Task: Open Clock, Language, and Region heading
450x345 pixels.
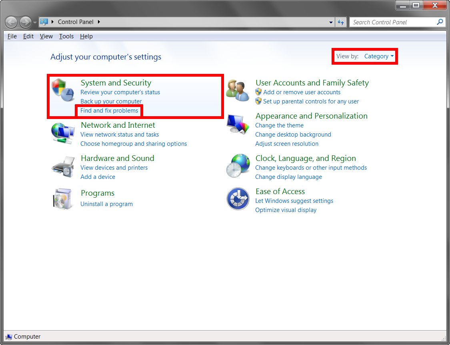Action: coord(306,158)
